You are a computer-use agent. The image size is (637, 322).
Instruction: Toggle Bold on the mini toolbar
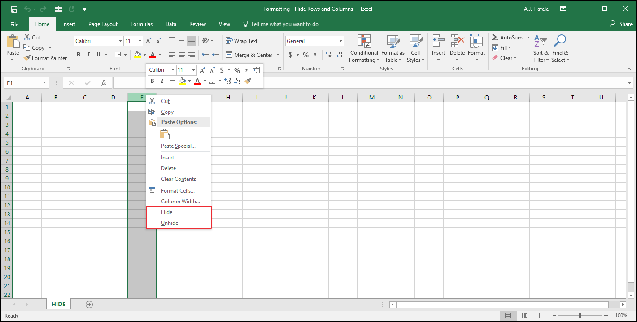pyautogui.click(x=152, y=81)
